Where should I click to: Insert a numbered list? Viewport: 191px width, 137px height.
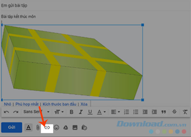[126, 112]
